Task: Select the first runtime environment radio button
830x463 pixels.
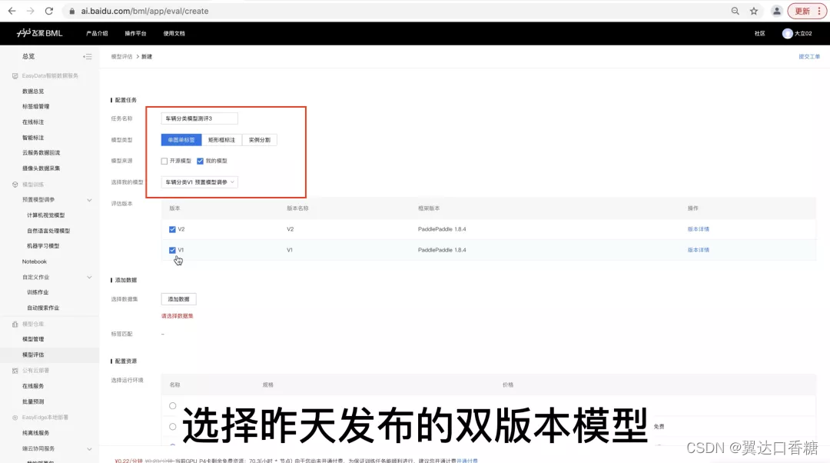Action: coord(173,406)
